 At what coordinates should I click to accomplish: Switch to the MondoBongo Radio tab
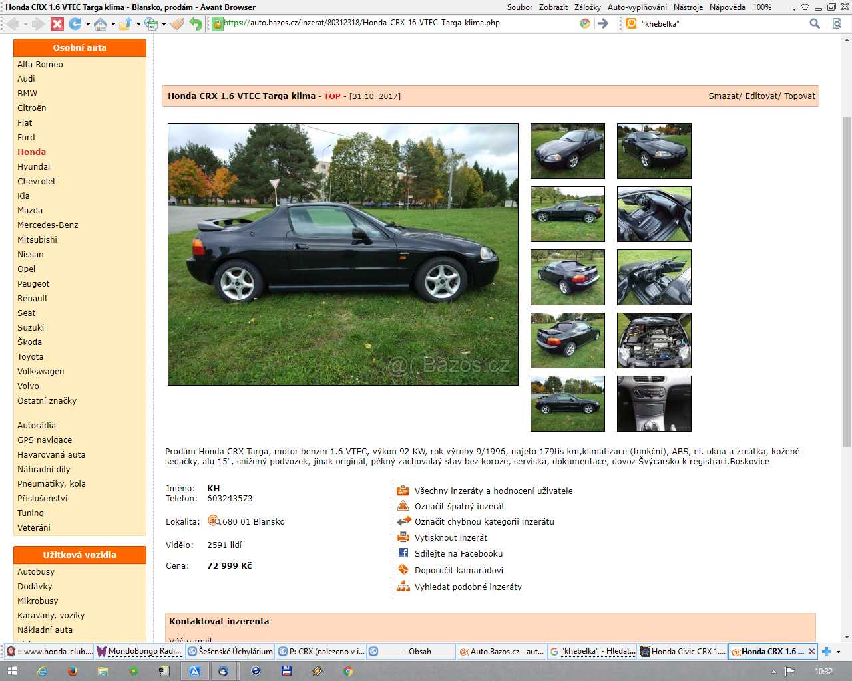(x=138, y=652)
